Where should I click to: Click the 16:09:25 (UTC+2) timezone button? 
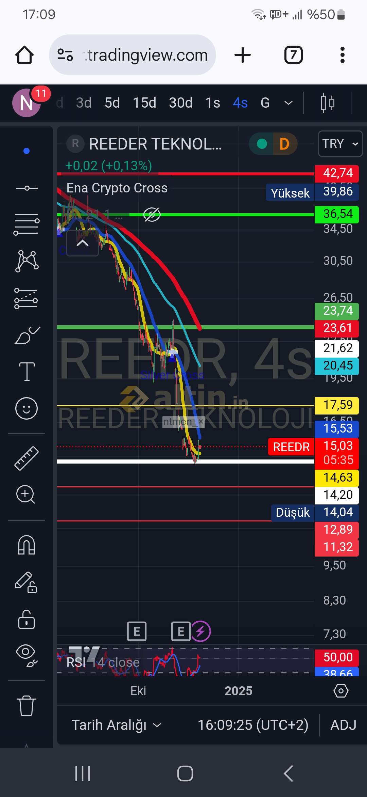[253, 725]
